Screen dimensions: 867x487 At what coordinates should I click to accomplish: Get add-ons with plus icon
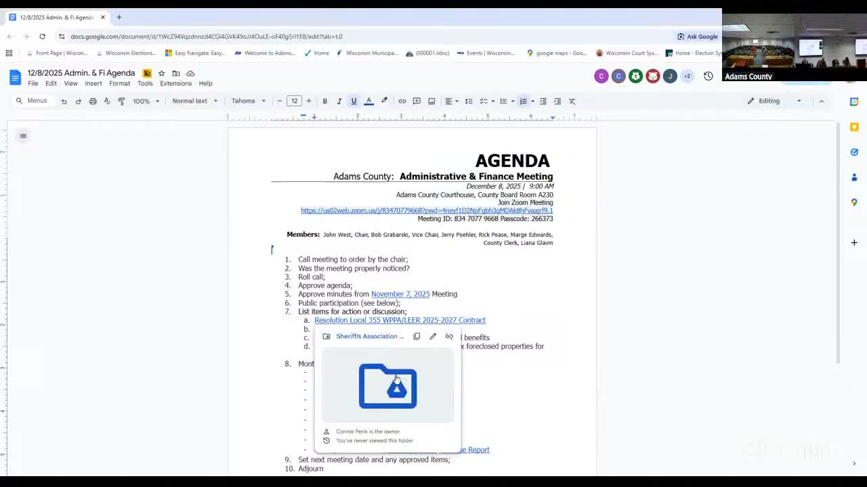pyautogui.click(x=854, y=243)
